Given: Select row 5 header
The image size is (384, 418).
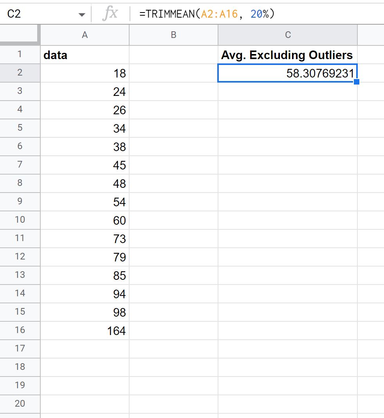Looking at the screenshot, I should pyautogui.click(x=20, y=128).
